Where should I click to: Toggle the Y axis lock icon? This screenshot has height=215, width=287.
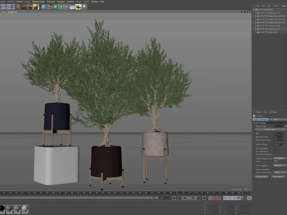(x=6, y=7)
